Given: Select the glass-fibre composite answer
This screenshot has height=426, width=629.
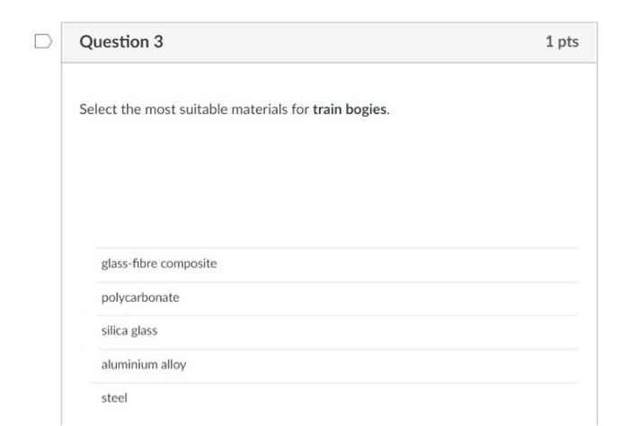Looking at the screenshot, I should [x=159, y=264].
